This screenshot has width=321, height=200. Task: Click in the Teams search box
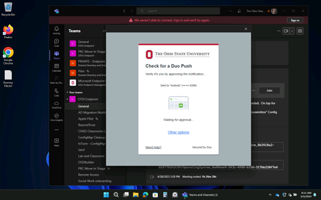pos(178,11)
